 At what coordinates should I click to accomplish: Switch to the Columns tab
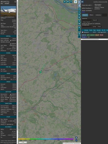coord(98,15)
